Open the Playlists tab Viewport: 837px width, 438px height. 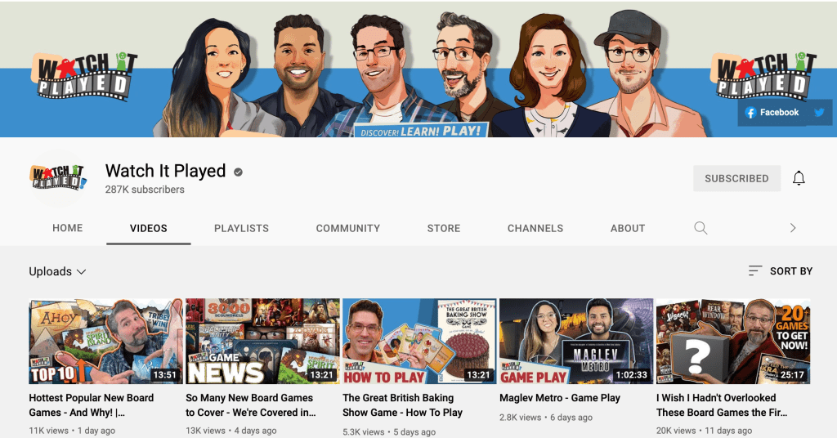241,228
